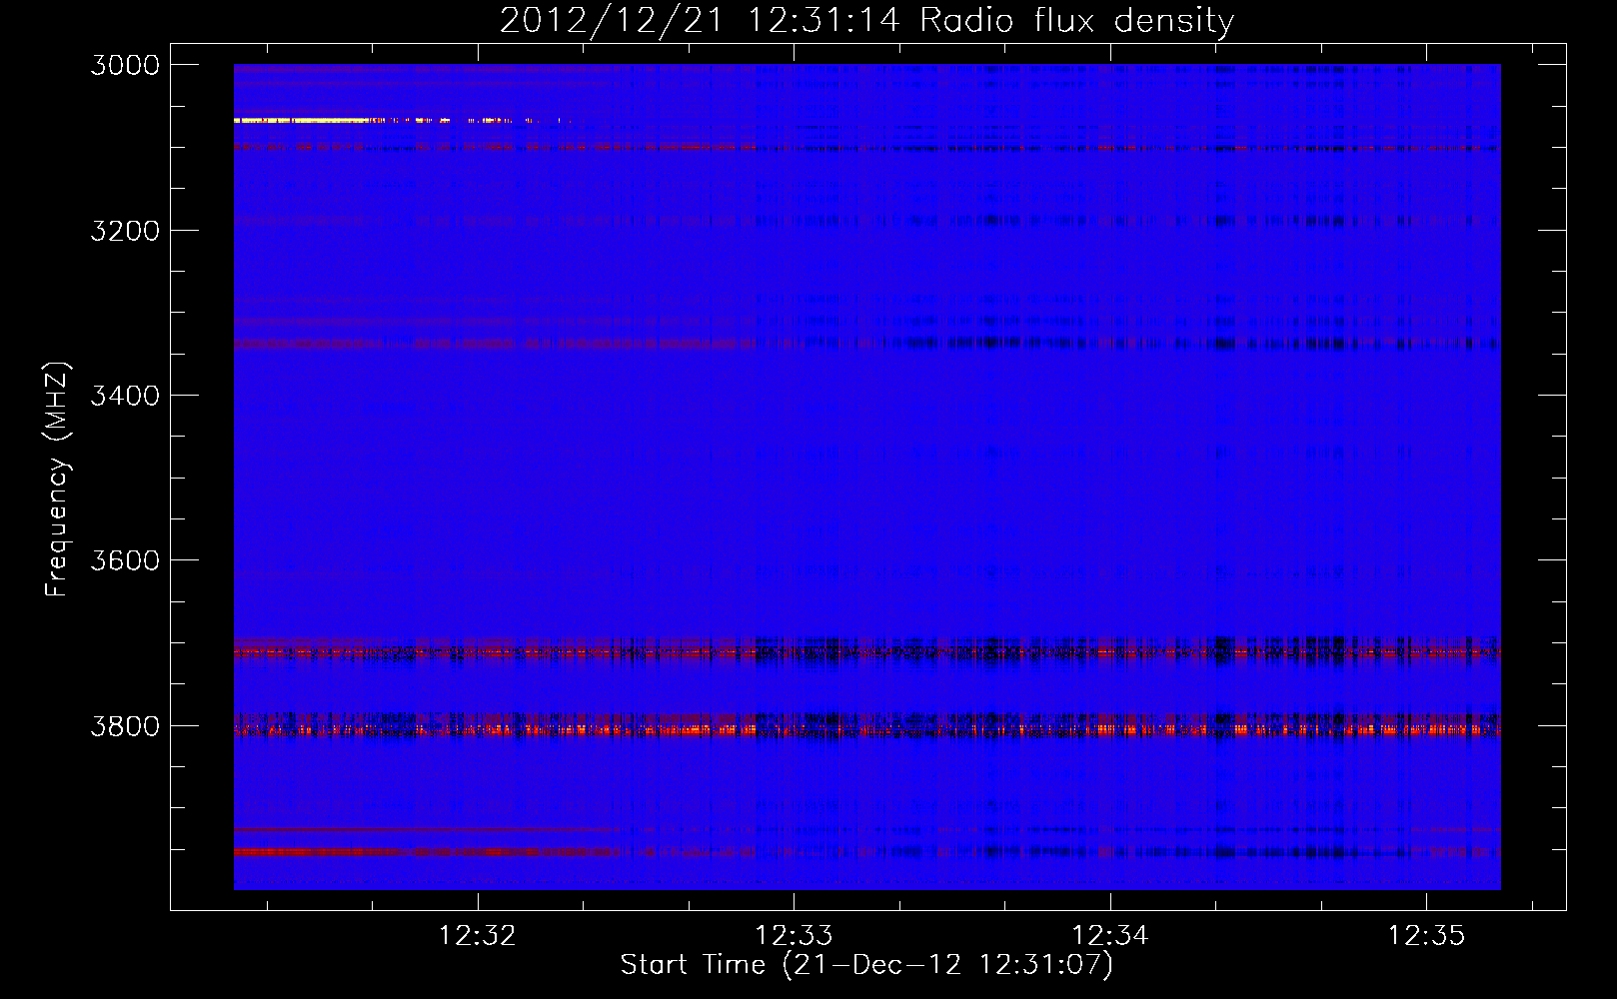Viewport: 1617px width, 999px height.
Task: Select the "3800" frequency axis label
Action: pyautogui.click(x=125, y=726)
